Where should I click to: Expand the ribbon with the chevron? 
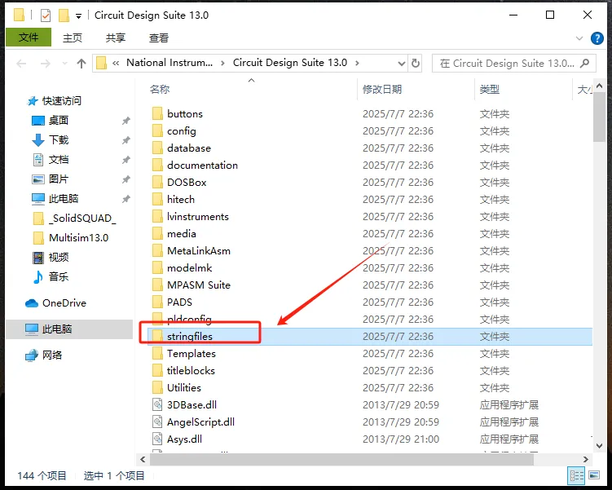[579, 38]
